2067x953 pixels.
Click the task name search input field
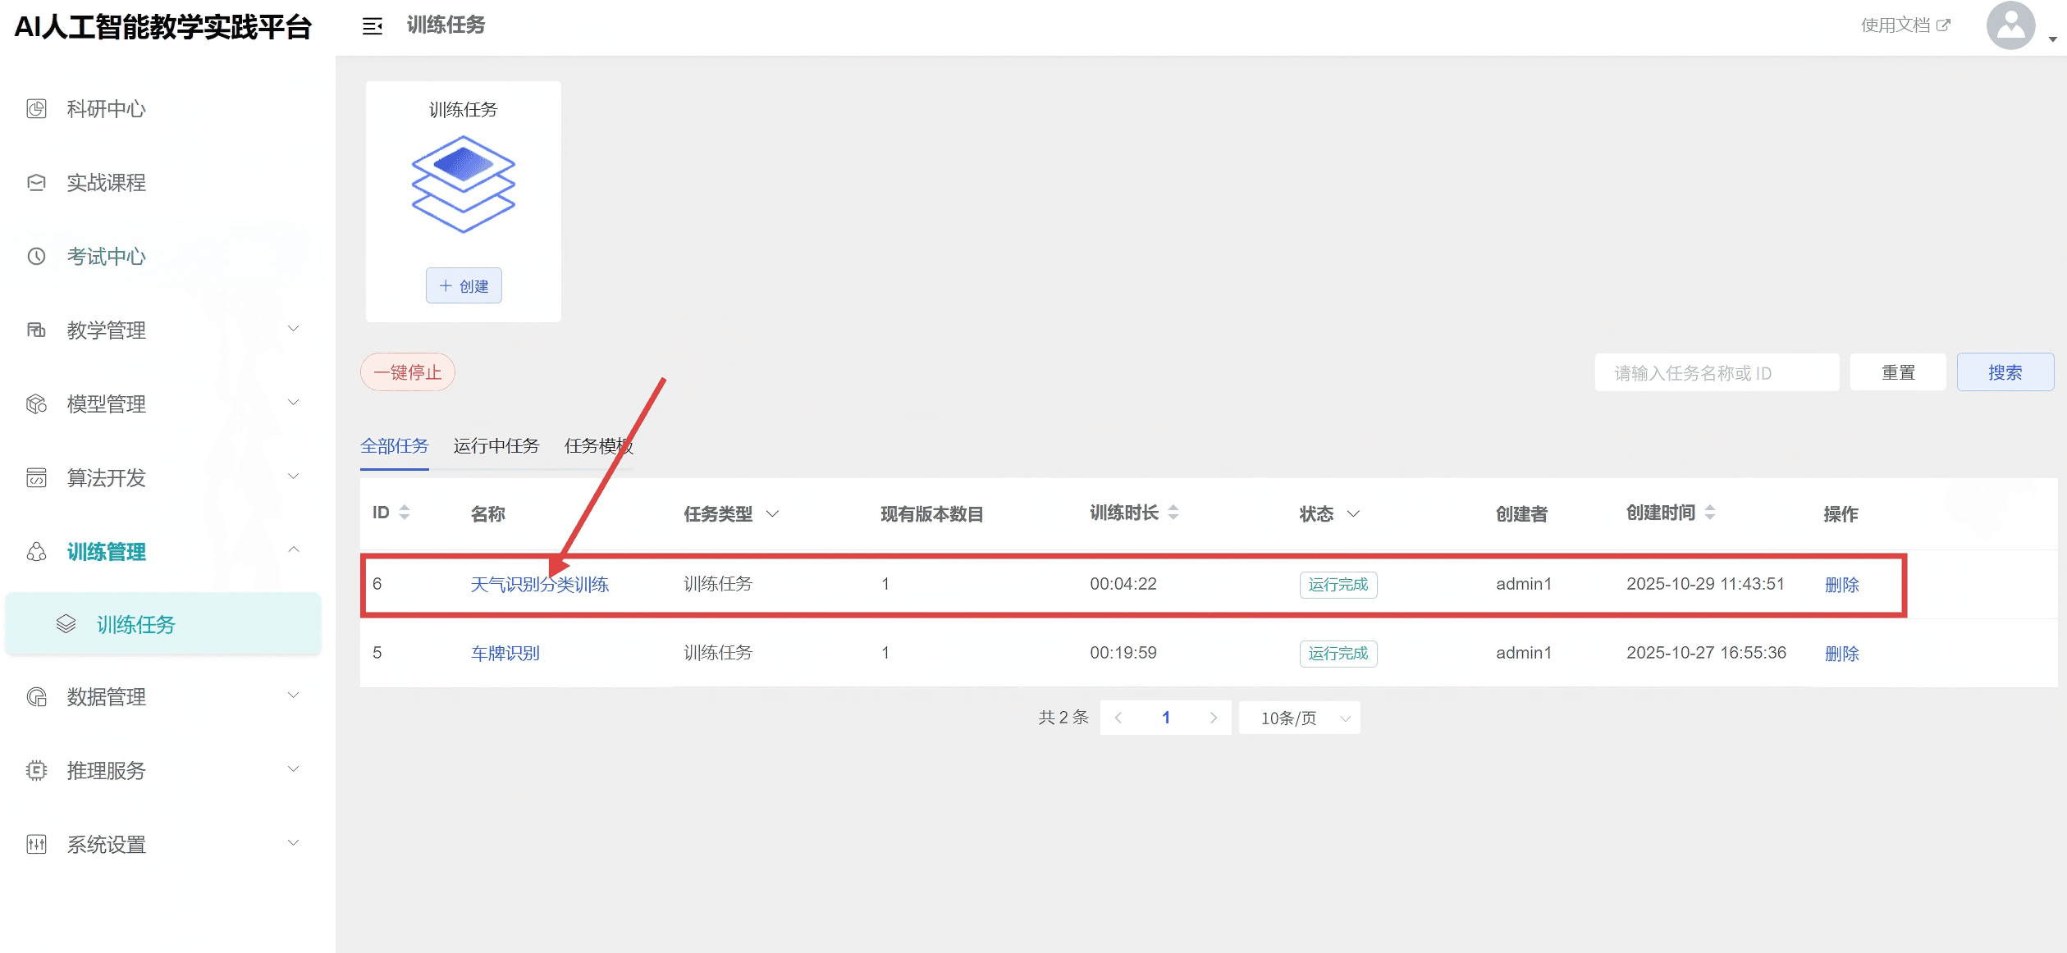(x=1717, y=373)
